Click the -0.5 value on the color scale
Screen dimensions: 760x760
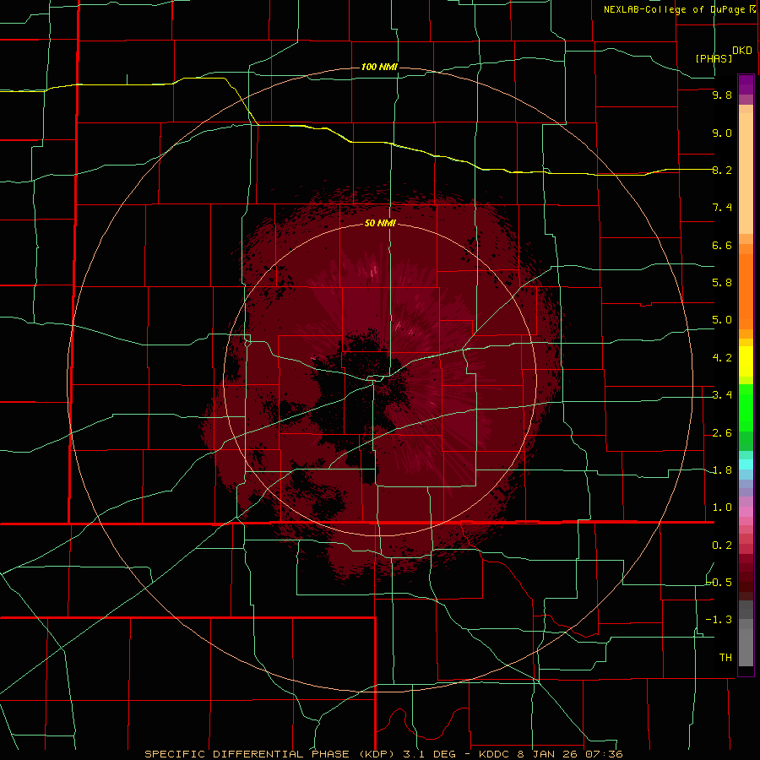click(x=719, y=583)
